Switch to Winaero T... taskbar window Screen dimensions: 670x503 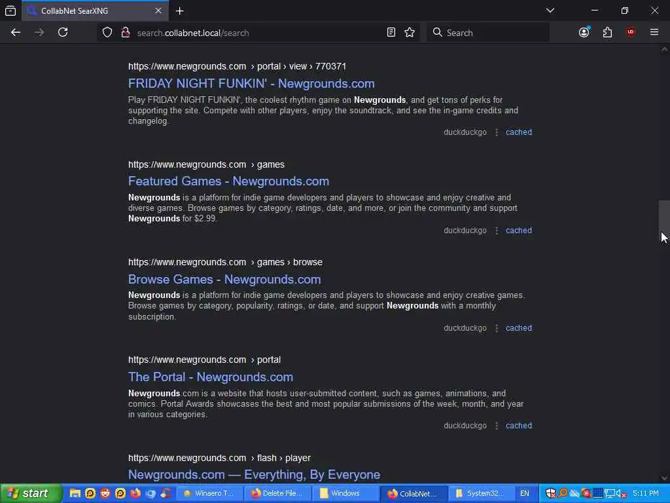[x=209, y=493]
